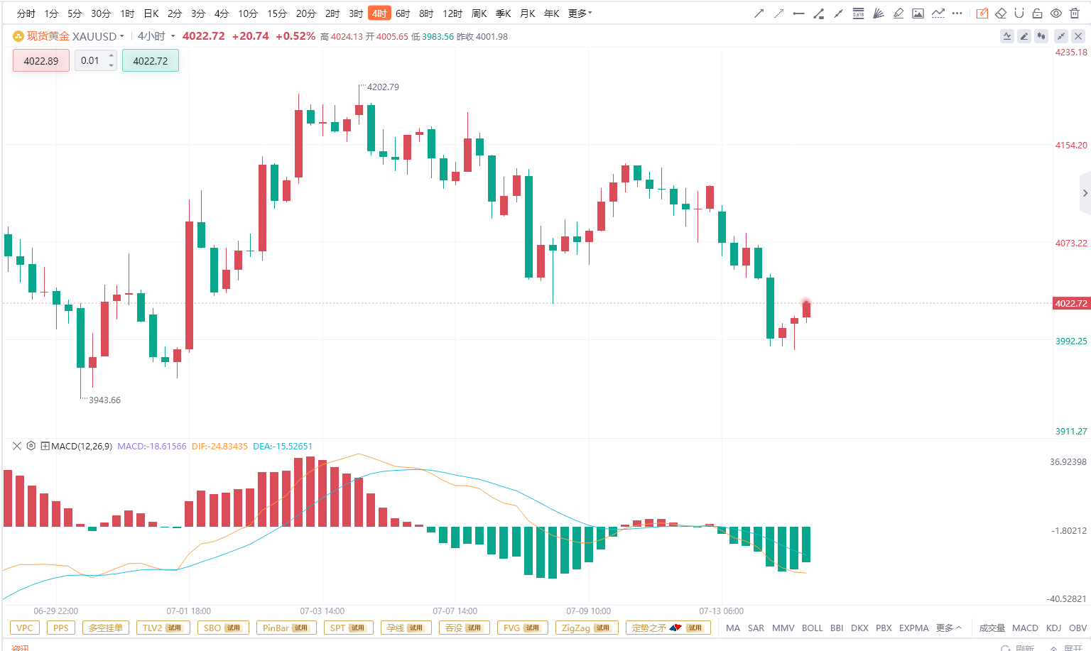Toggle the magnet snap mode
The image size is (1091, 651).
pyautogui.click(x=1019, y=13)
